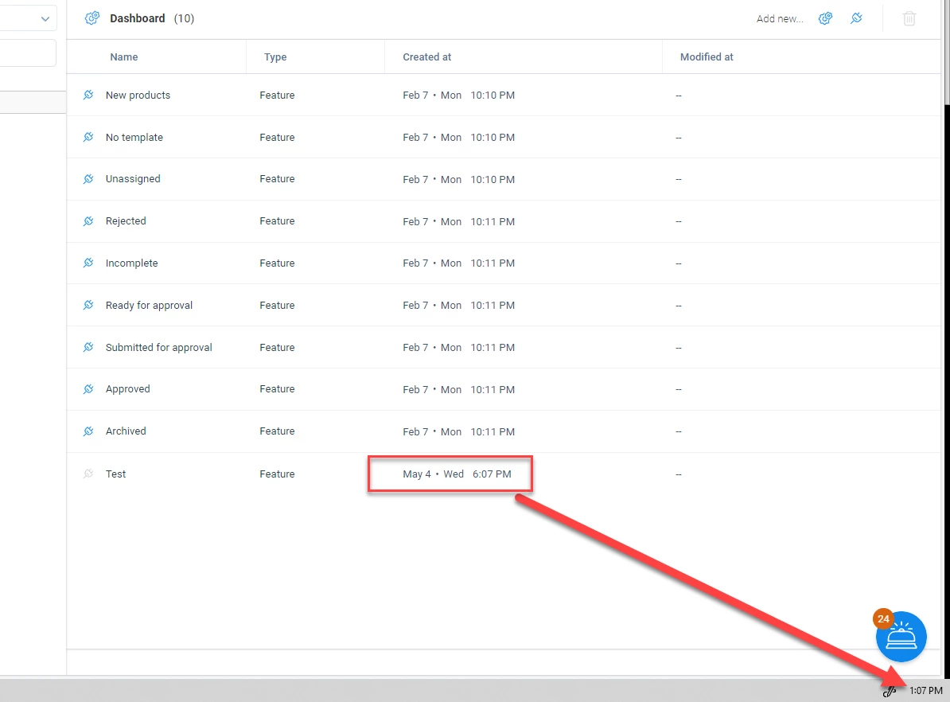Toggle the pin icon for No template
950x702 pixels.
click(88, 137)
